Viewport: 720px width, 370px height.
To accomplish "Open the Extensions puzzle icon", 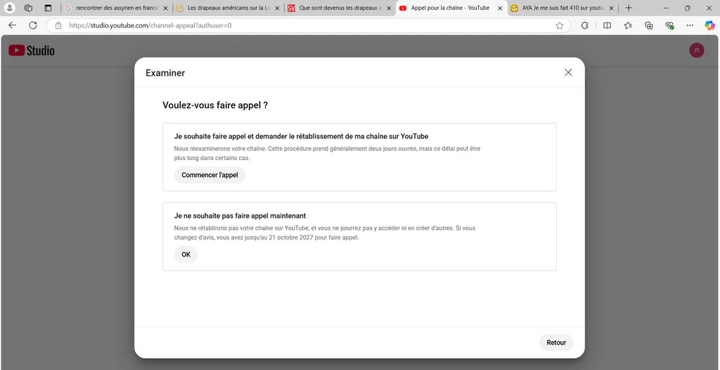I will 584,26.
